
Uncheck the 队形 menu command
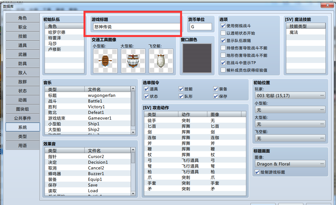[x=181, y=96]
